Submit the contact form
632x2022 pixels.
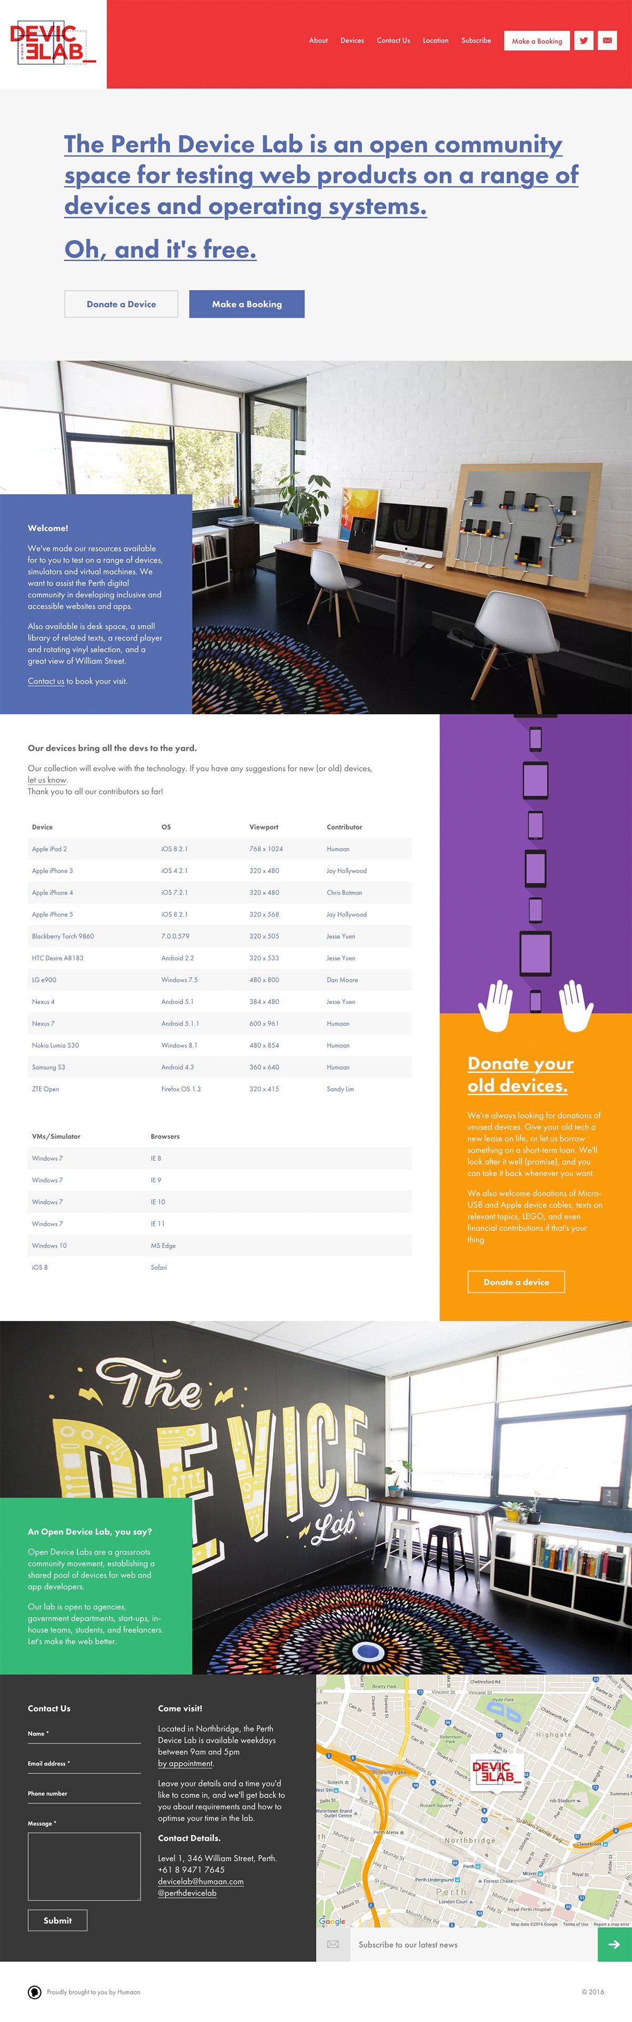pos(57,1920)
